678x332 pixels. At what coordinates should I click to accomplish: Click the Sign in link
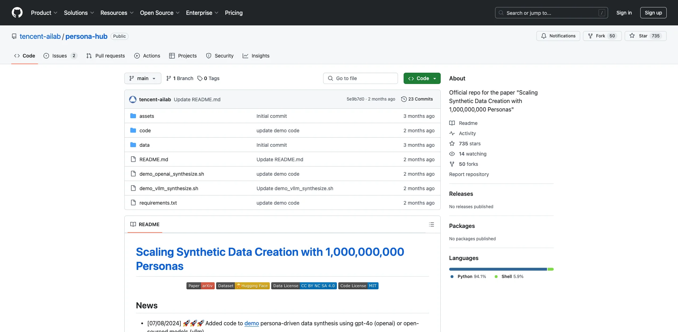click(624, 13)
